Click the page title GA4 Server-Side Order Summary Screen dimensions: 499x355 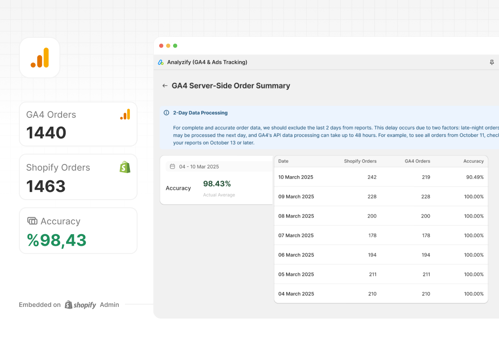coord(231,85)
